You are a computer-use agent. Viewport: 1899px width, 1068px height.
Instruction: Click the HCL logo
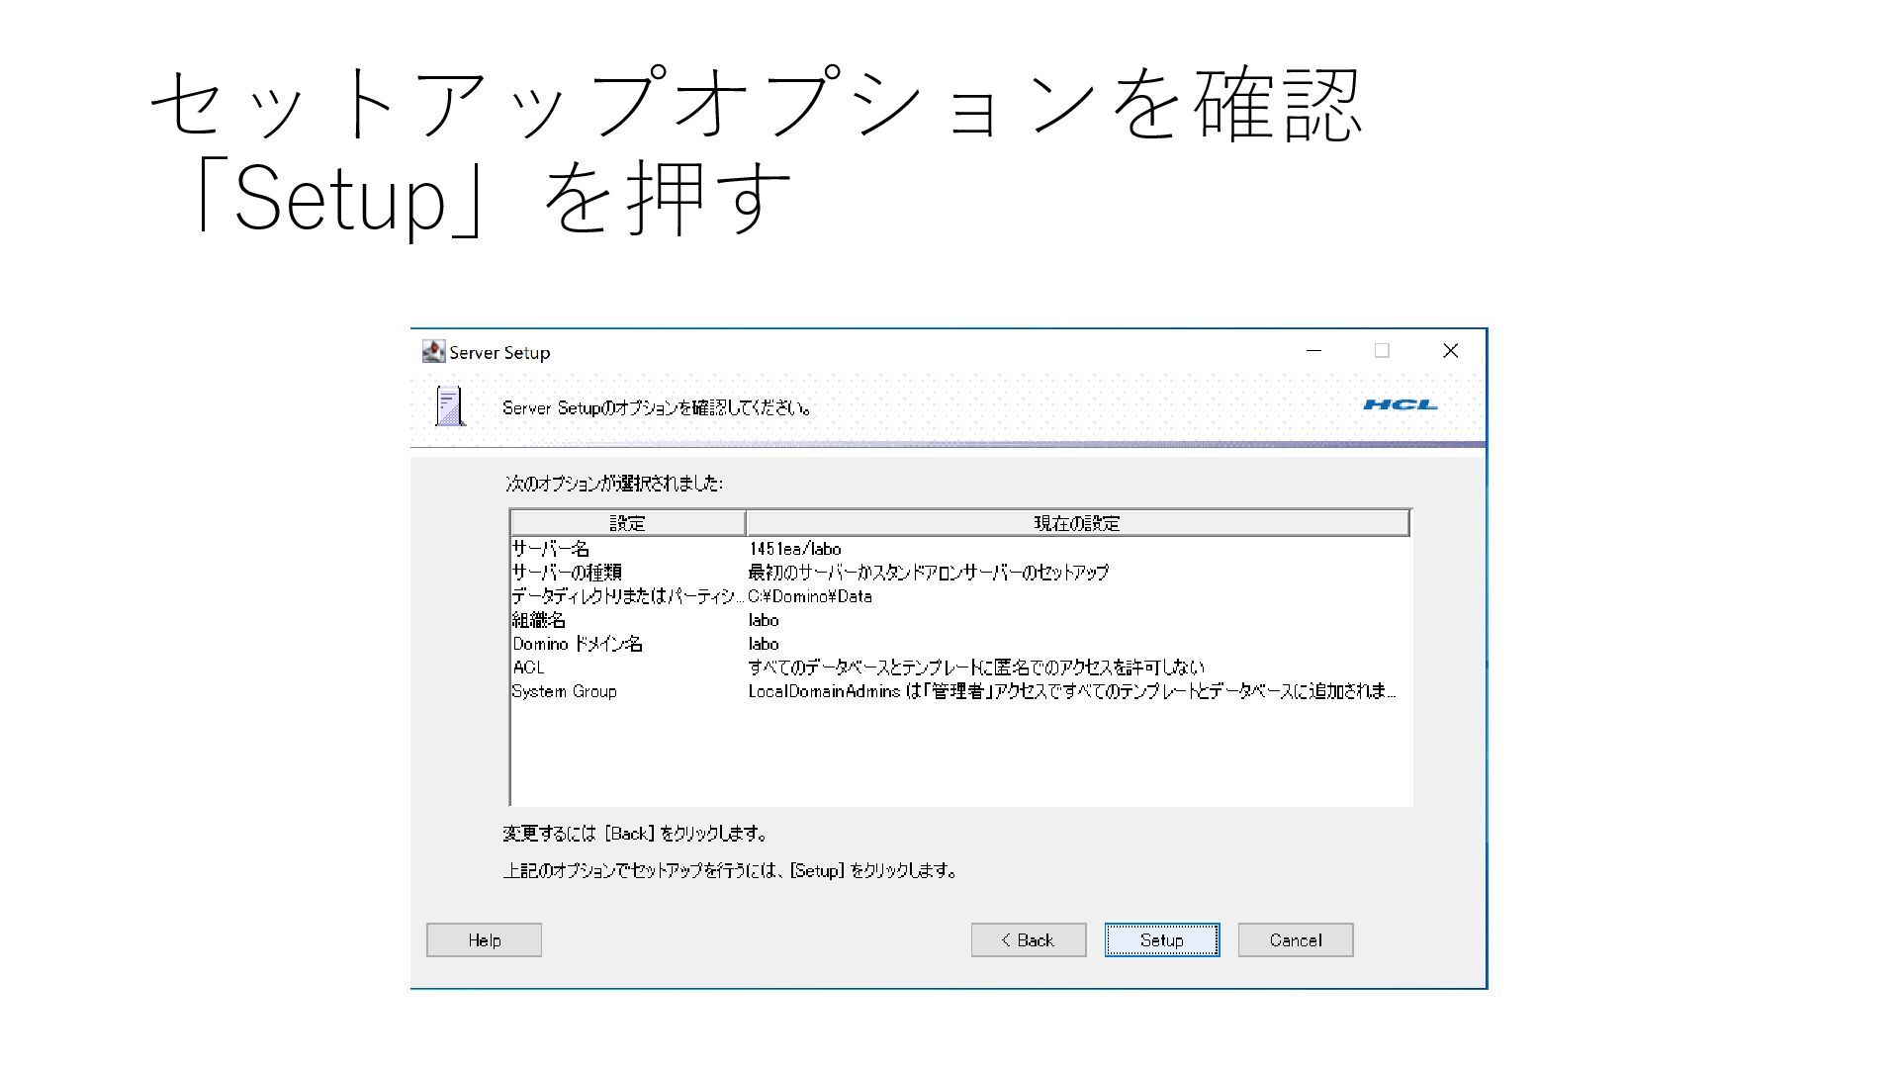1400,404
